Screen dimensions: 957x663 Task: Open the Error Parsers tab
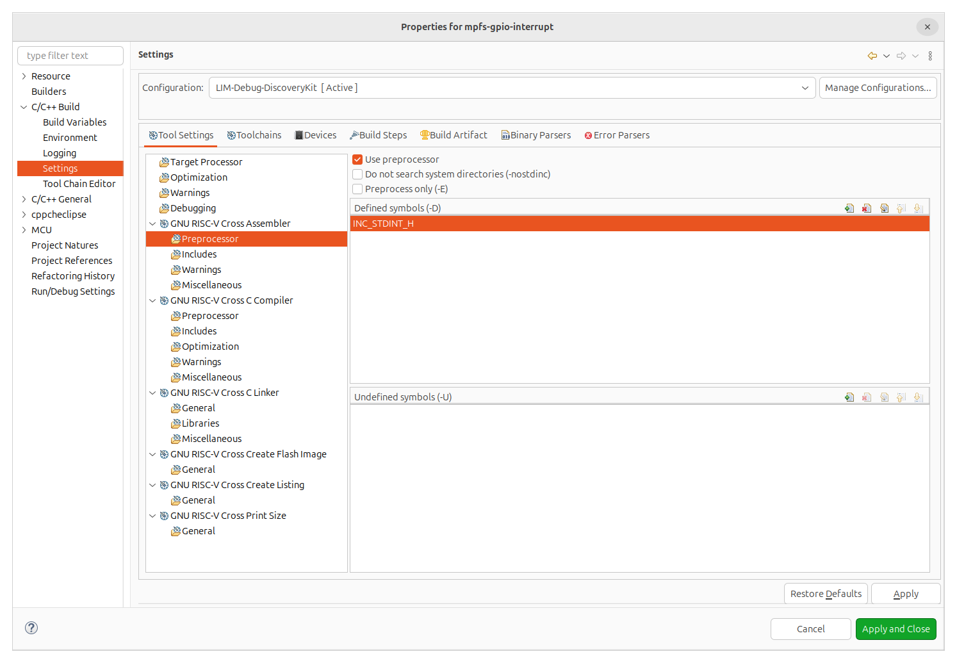pyautogui.click(x=616, y=135)
